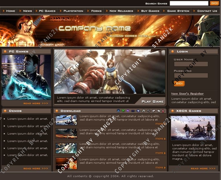
Task: Follow the New User's Register link
Action: click(187, 93)
